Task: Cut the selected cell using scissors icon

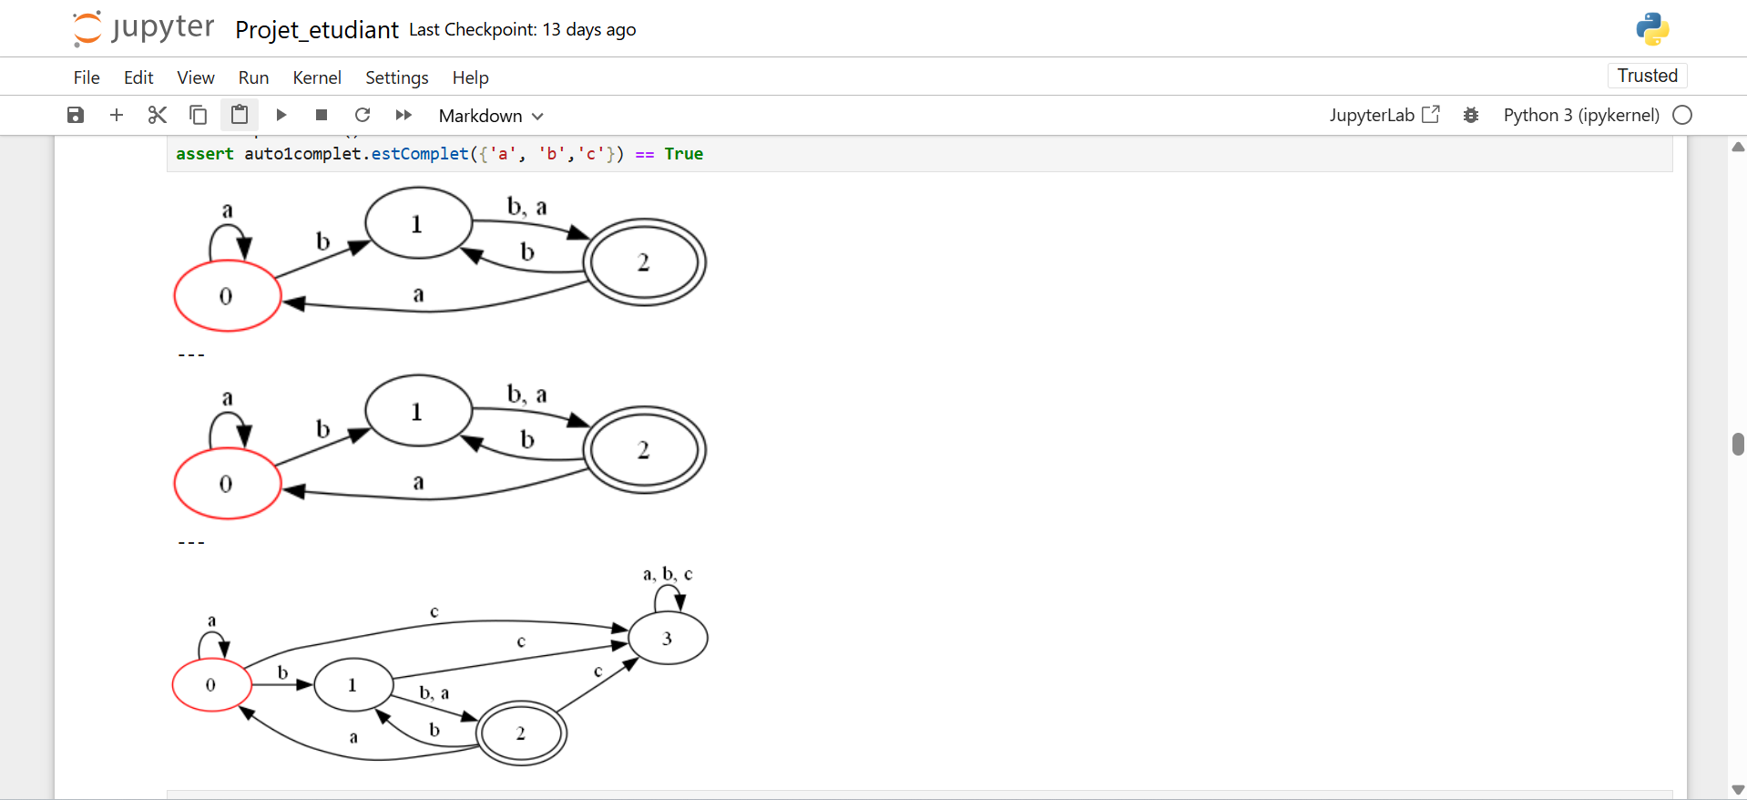Action: tap(158, 115)
